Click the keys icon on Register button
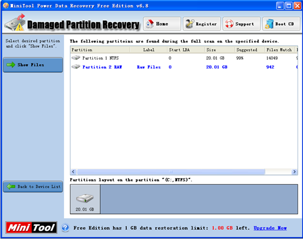Viewport: 303px width, 239px height. pyautogui.click(x=190, y=24)
